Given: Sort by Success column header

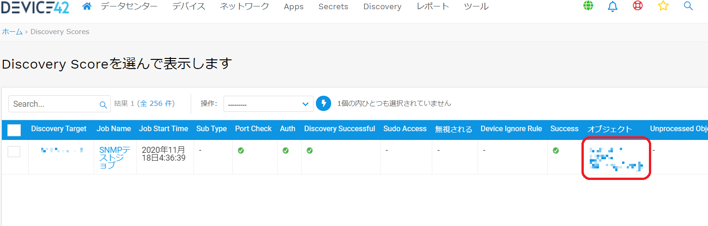Looking at the screenshot, I should [564, 129].
